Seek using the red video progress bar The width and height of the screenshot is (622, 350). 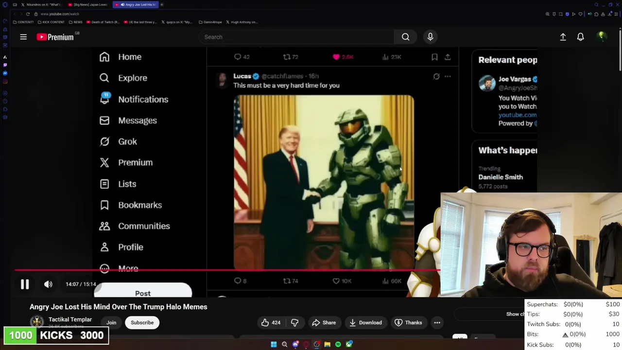coord(227,270)
